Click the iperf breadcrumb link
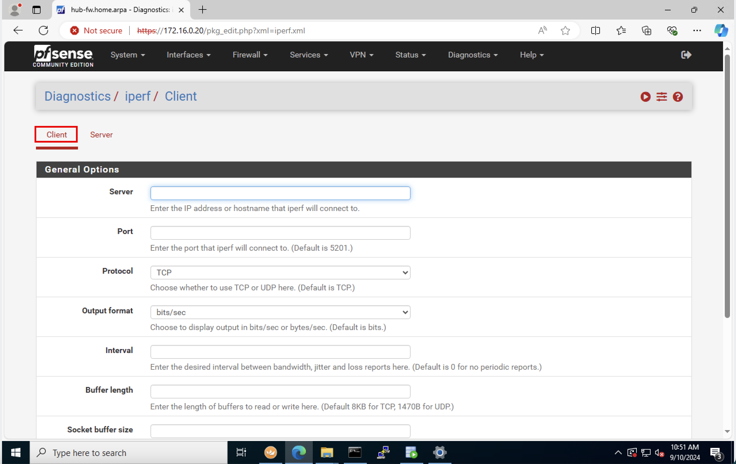736x464 pixels. pyautogui.click(x=138, y=97)
